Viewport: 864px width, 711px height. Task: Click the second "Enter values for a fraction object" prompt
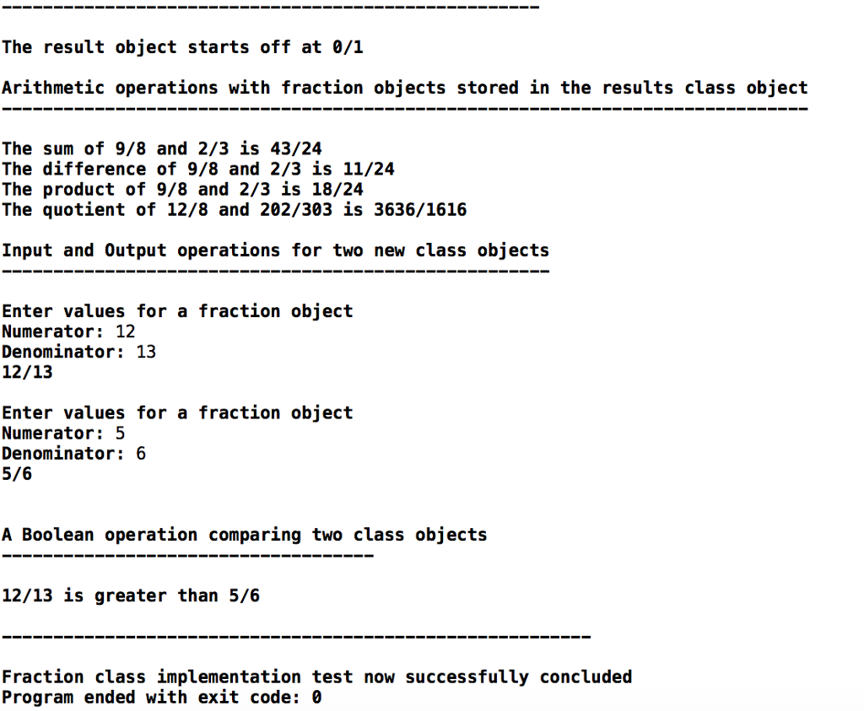(x=177, y=412)
